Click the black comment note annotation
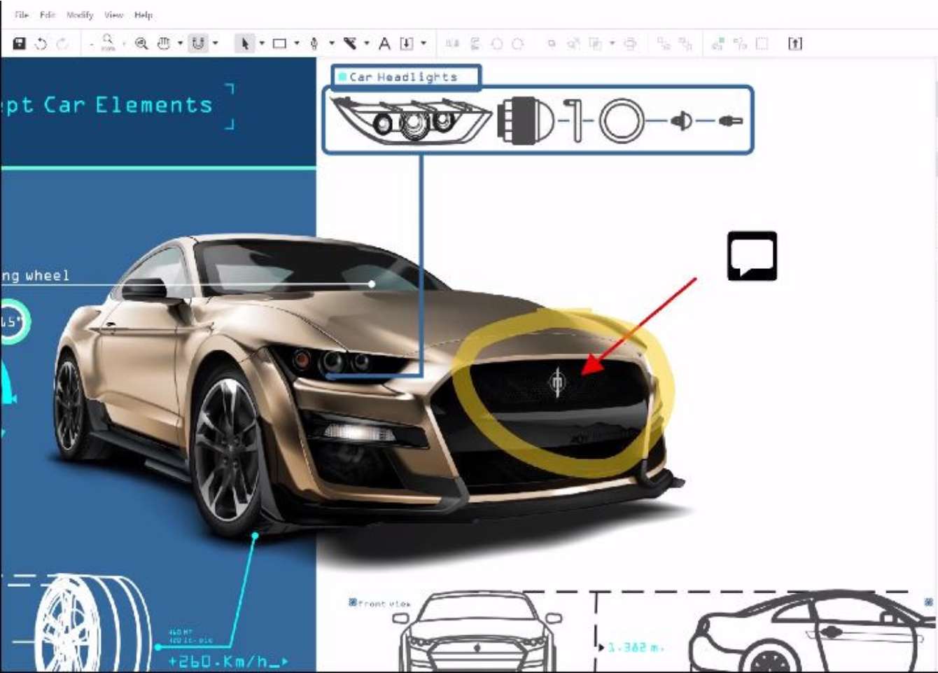The height and width of the screenshot is (673, 938). [x=752, y=256]
